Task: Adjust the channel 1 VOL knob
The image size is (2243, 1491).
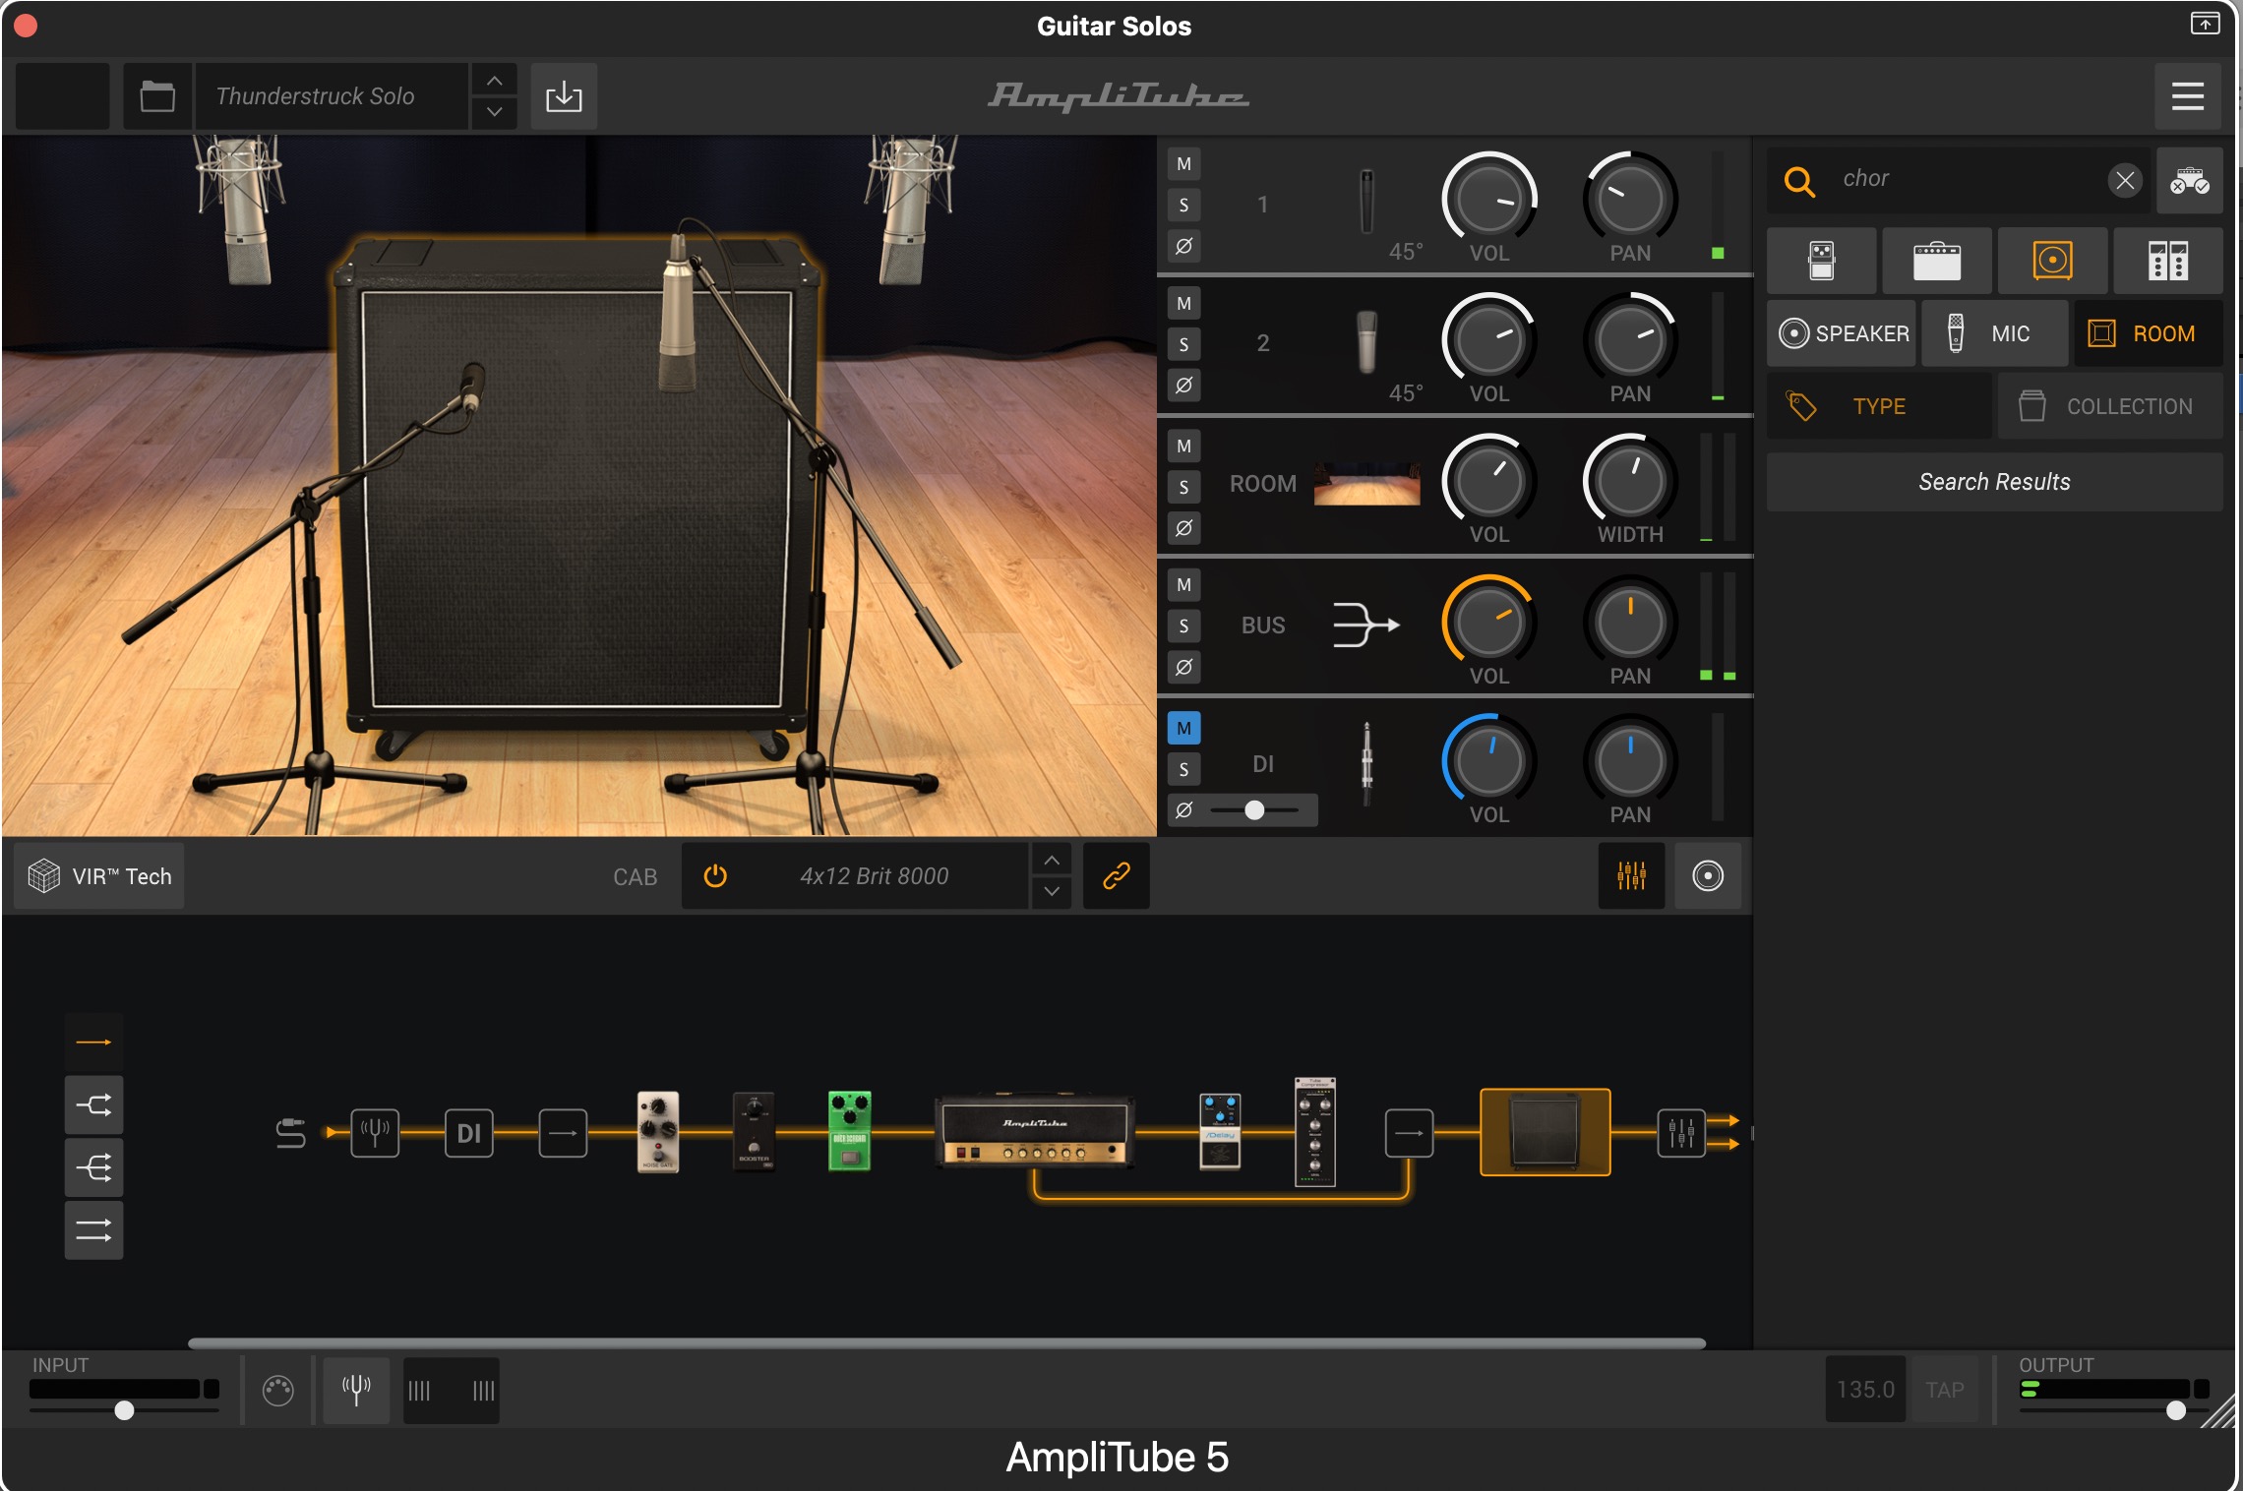Action: (1489, 200)
